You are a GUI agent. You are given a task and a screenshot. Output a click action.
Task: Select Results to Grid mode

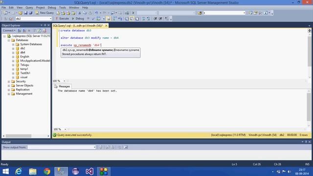coord(132,19)
